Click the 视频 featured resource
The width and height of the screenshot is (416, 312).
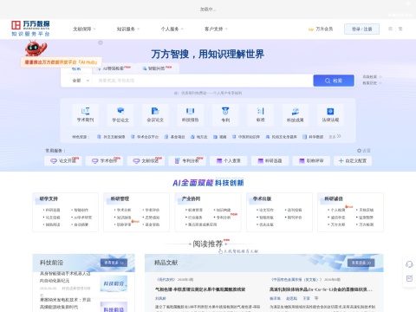pos(220,137)
